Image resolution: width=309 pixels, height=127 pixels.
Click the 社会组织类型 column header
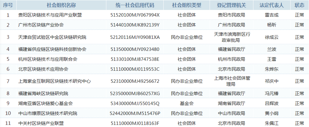click(187, 5)
